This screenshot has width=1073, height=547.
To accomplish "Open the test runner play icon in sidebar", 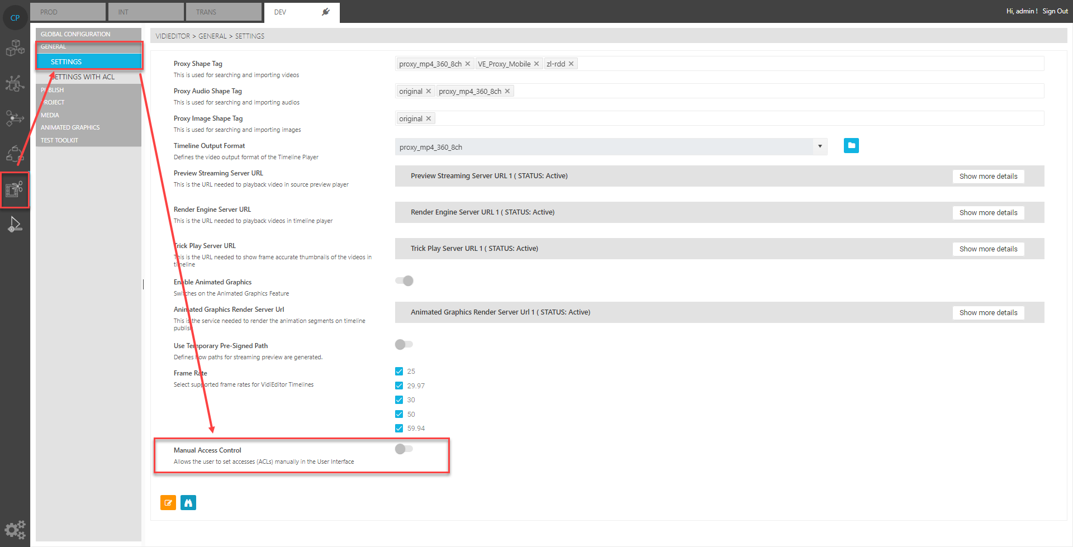I will pos(15,223).
